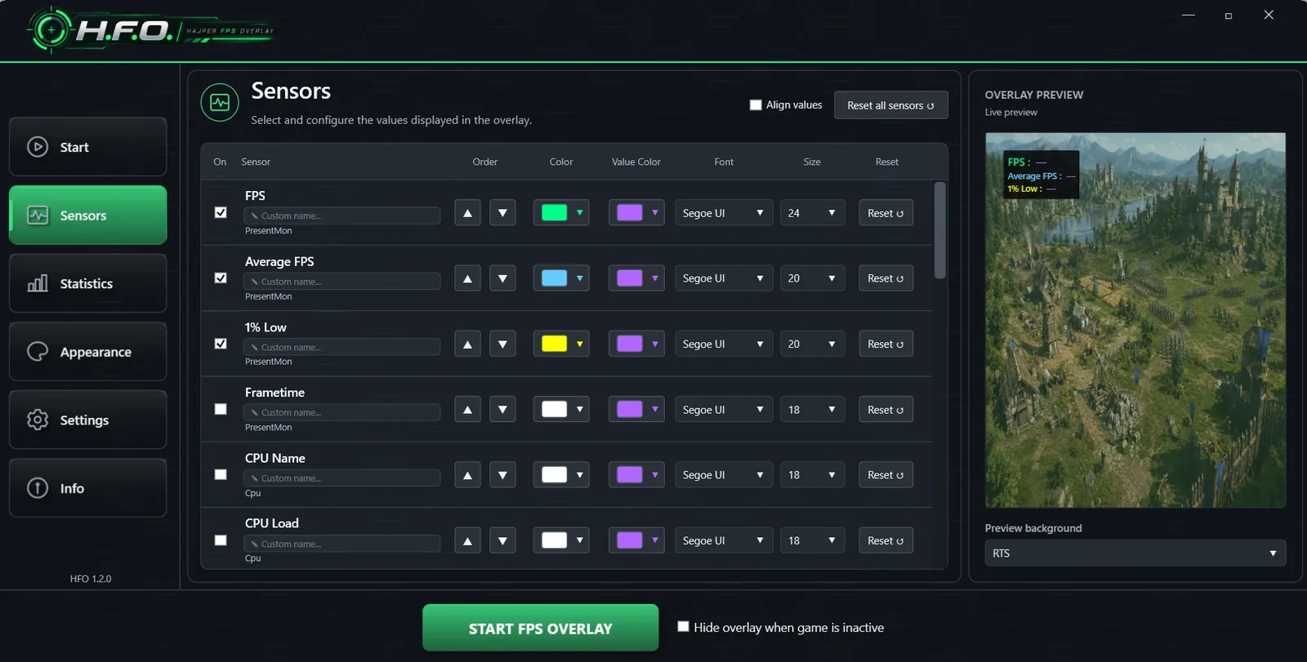Move Frametime sensor down
Screen dimensions: 1307x662
point(502,410)
